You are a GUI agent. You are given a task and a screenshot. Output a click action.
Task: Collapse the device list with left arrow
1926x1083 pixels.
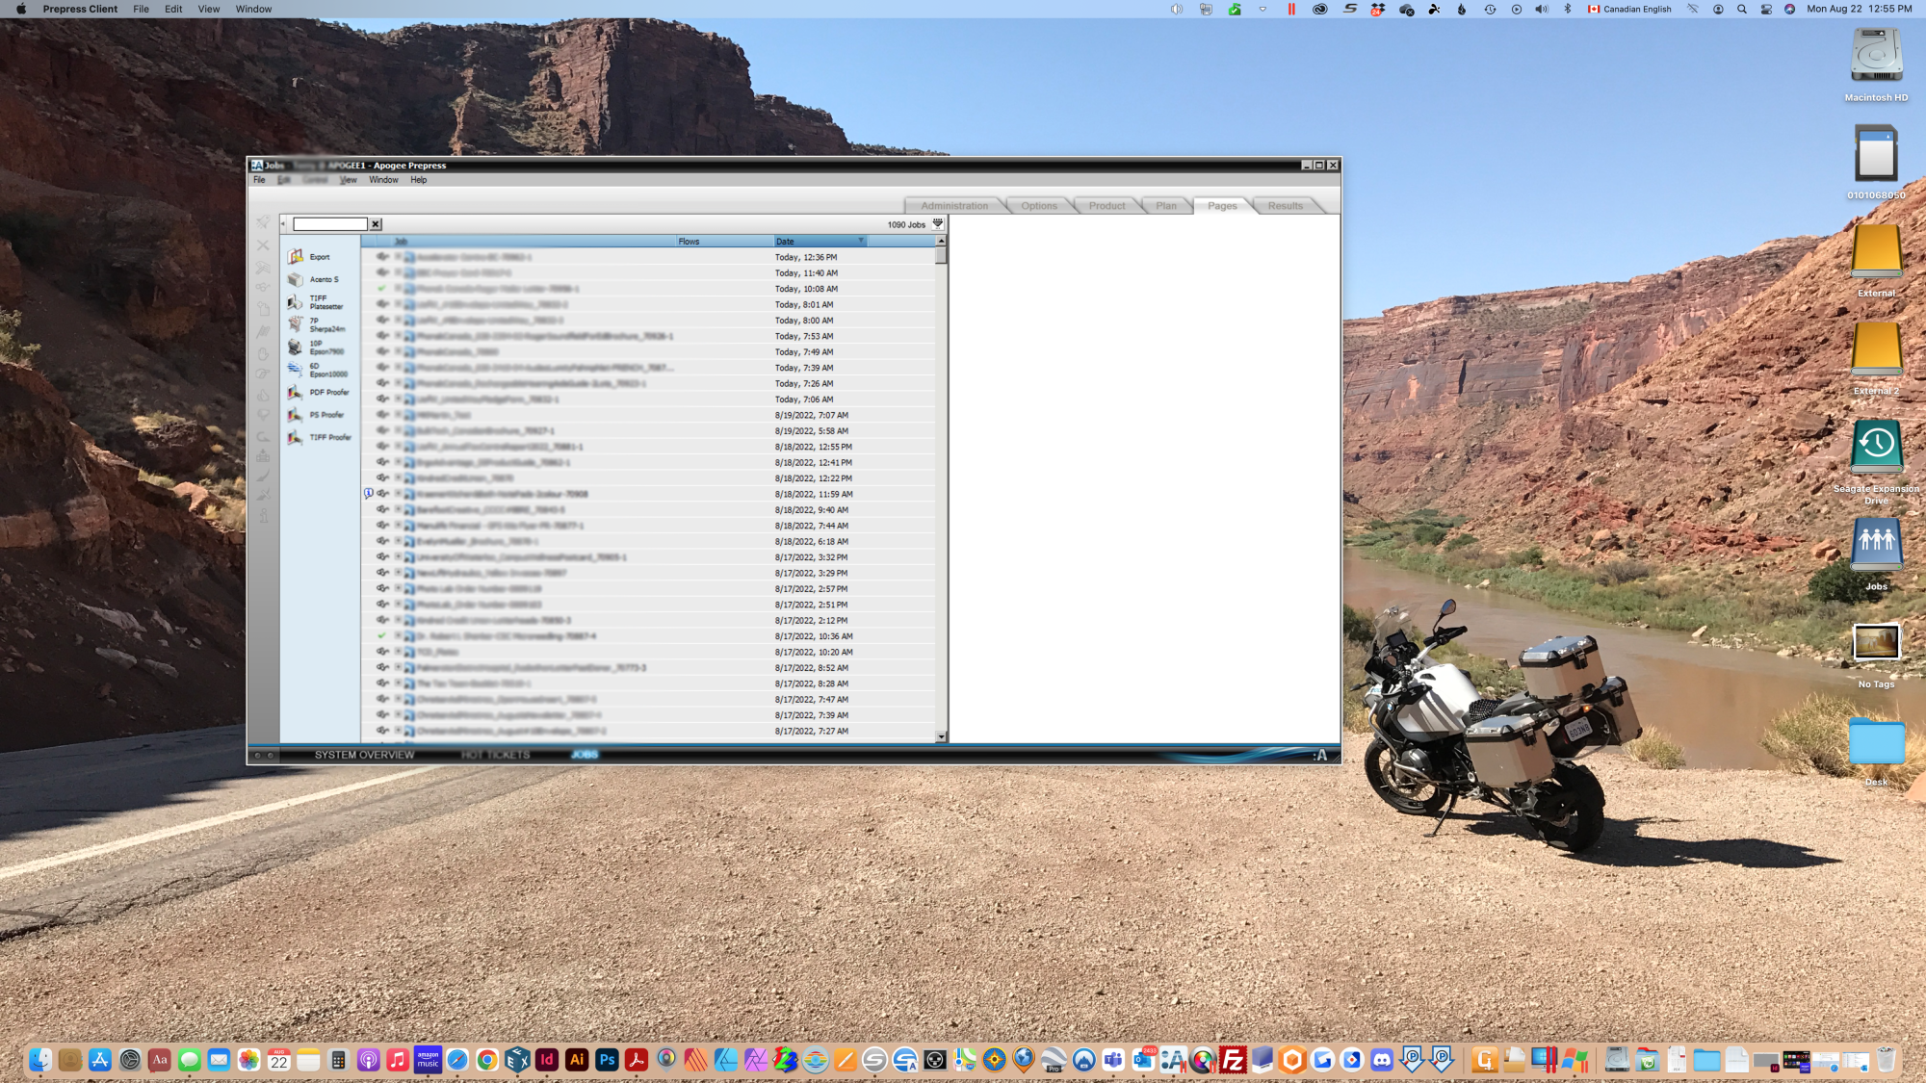[x=283, y=224]
